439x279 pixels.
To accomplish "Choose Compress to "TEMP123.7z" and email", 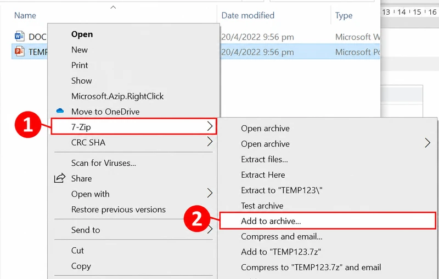I will coord(311,268).
